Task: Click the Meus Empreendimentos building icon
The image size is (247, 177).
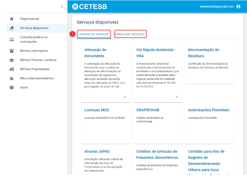Action: click(x=12, y=78)
